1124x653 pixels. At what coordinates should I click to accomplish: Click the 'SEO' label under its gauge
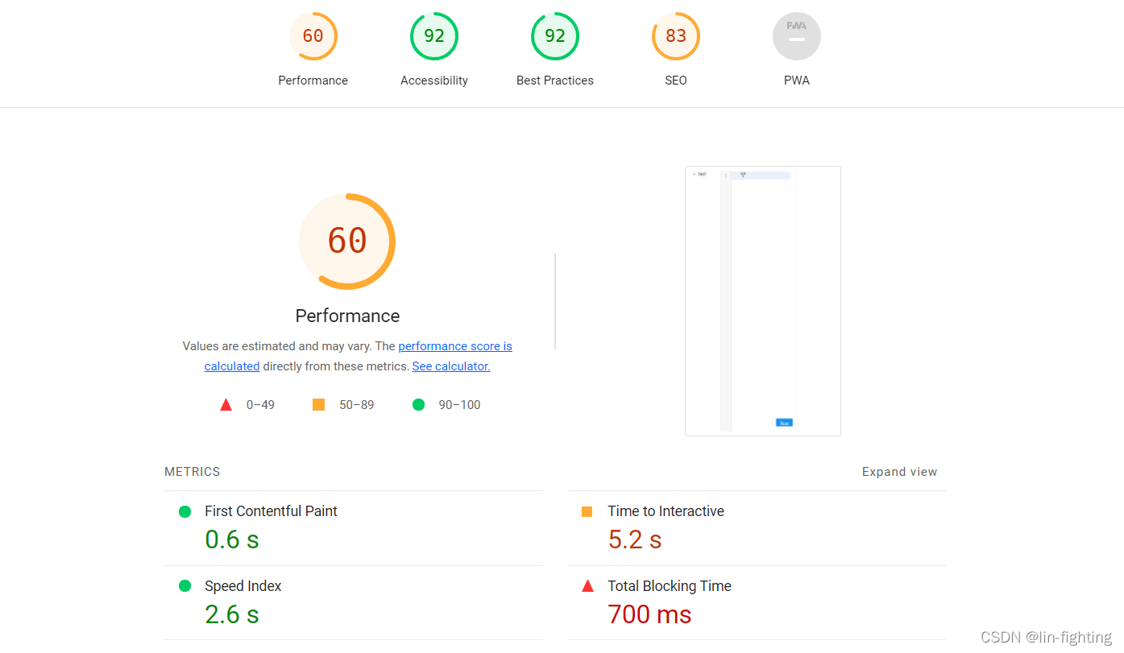676,81
